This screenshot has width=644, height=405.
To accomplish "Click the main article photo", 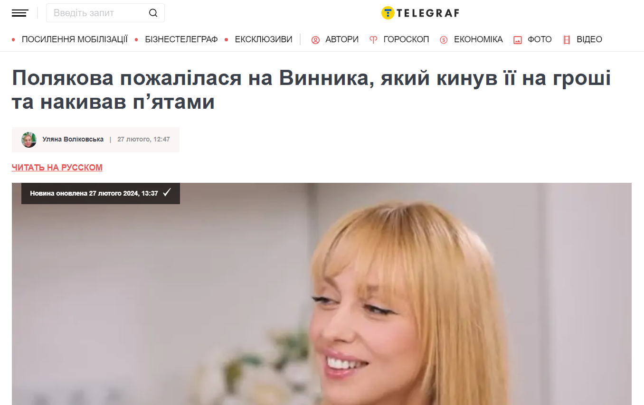I will click(x=322, y=294).
